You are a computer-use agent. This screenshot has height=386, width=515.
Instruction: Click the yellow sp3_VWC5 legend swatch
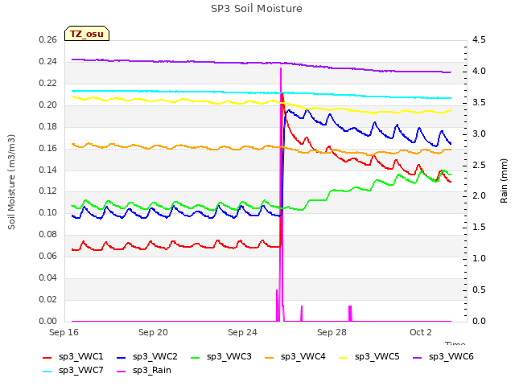tap(344, 357)
